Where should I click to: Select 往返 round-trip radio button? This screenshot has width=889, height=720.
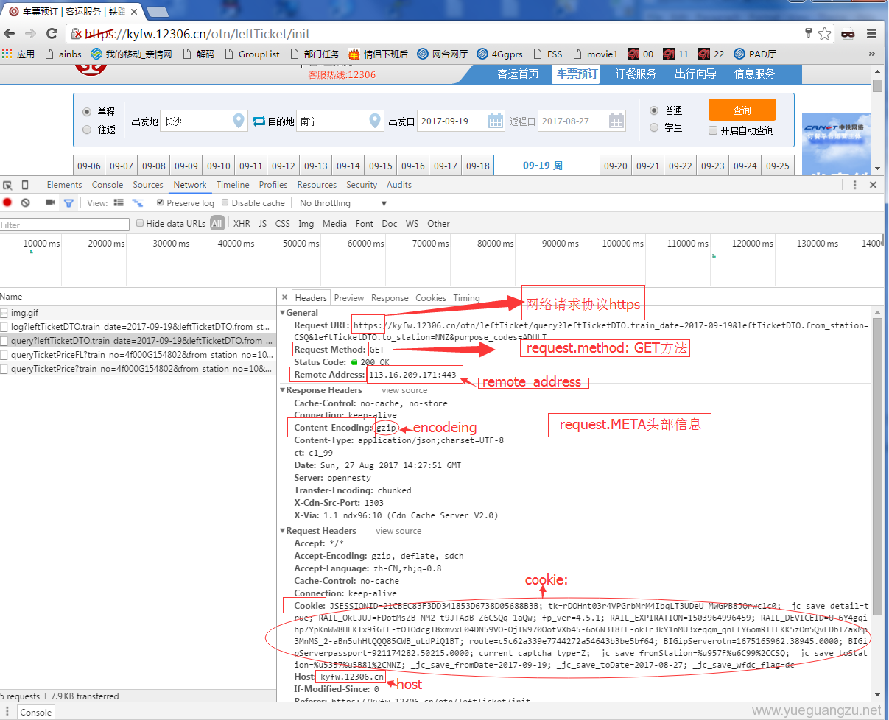(87, 130)
